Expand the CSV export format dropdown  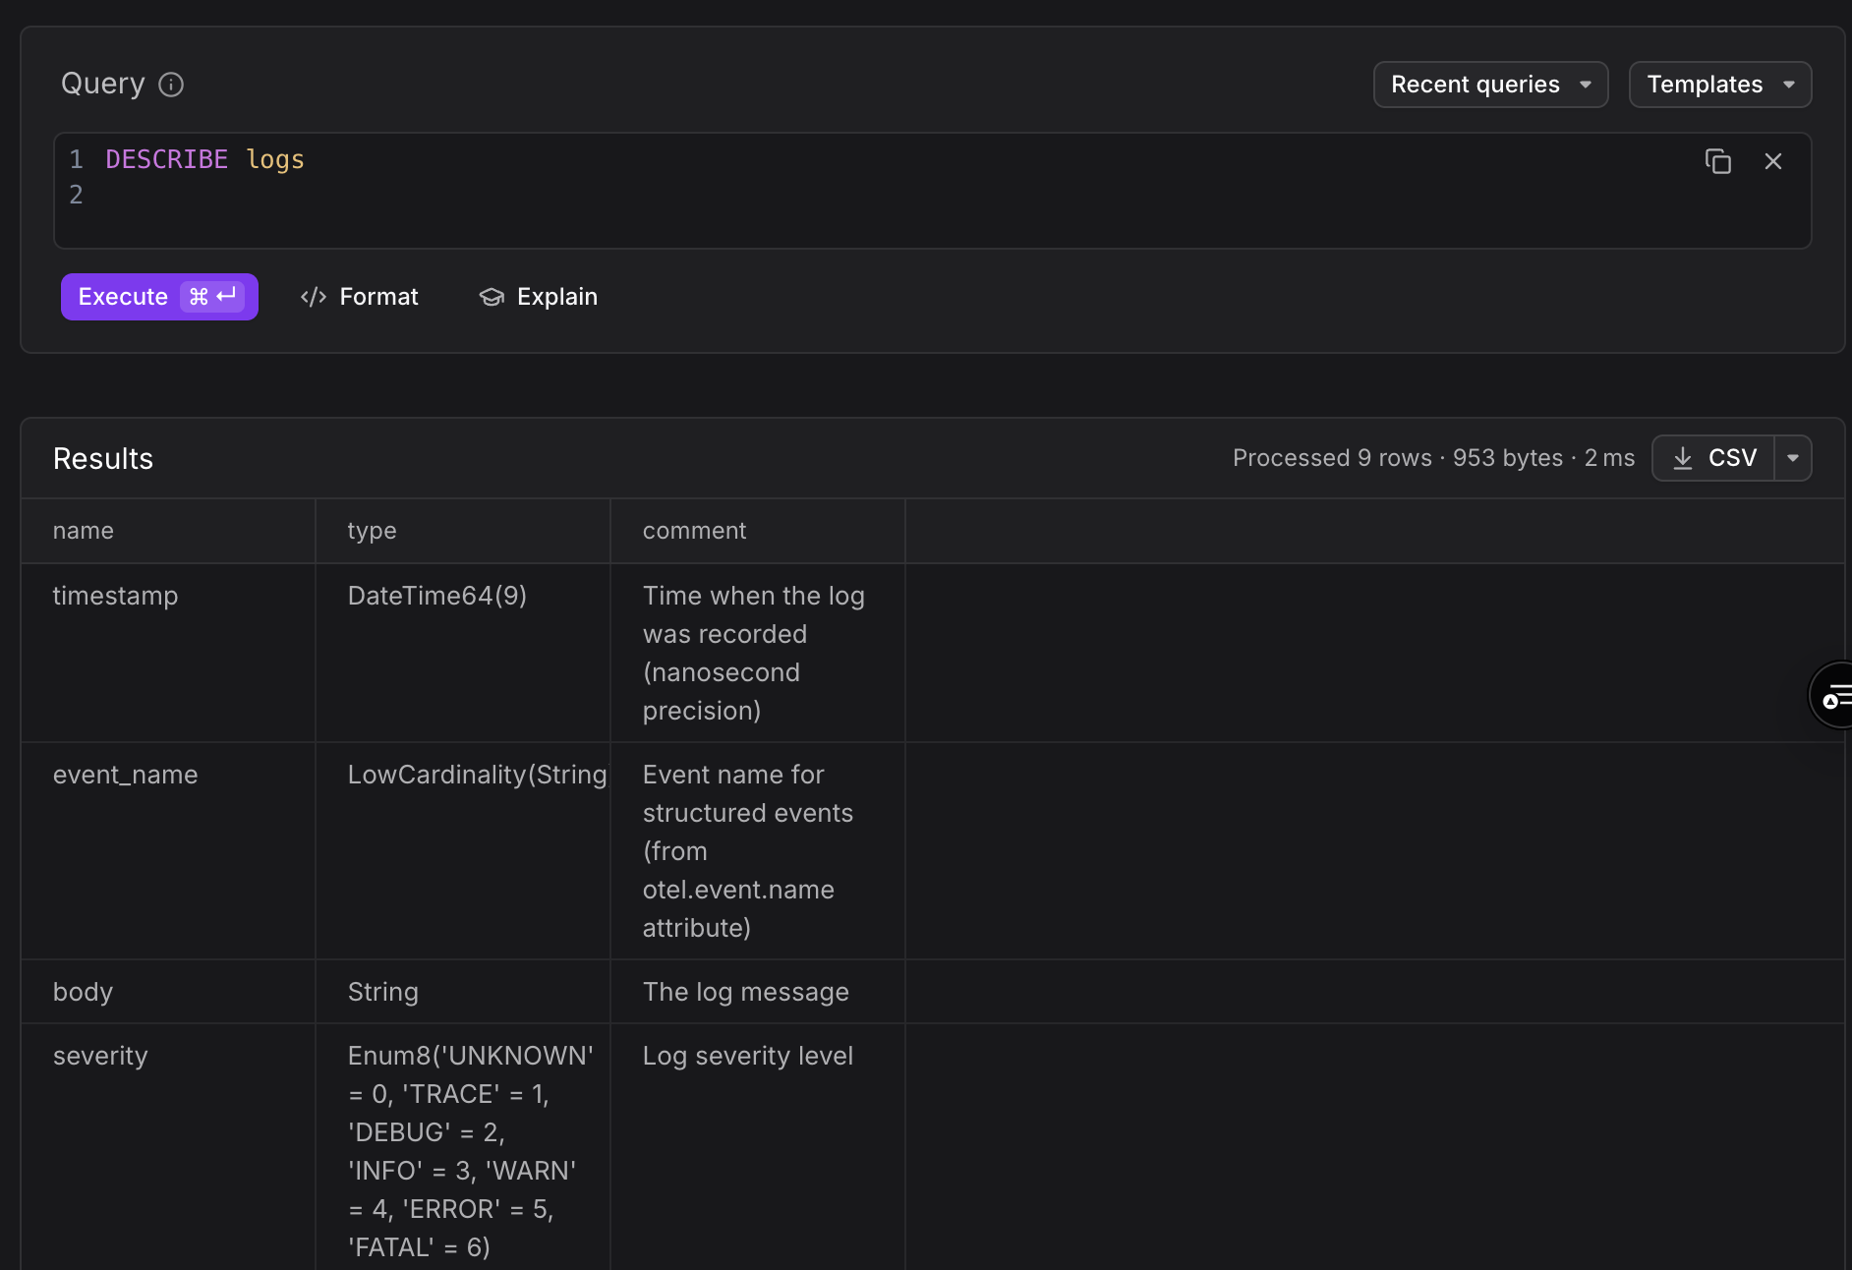click(1794, 457)
